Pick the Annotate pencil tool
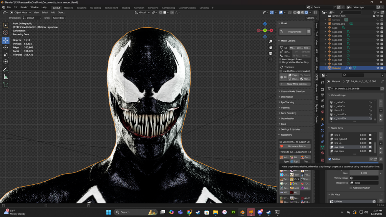This screenshot has width=386, height=217. (x=5, y=70)
